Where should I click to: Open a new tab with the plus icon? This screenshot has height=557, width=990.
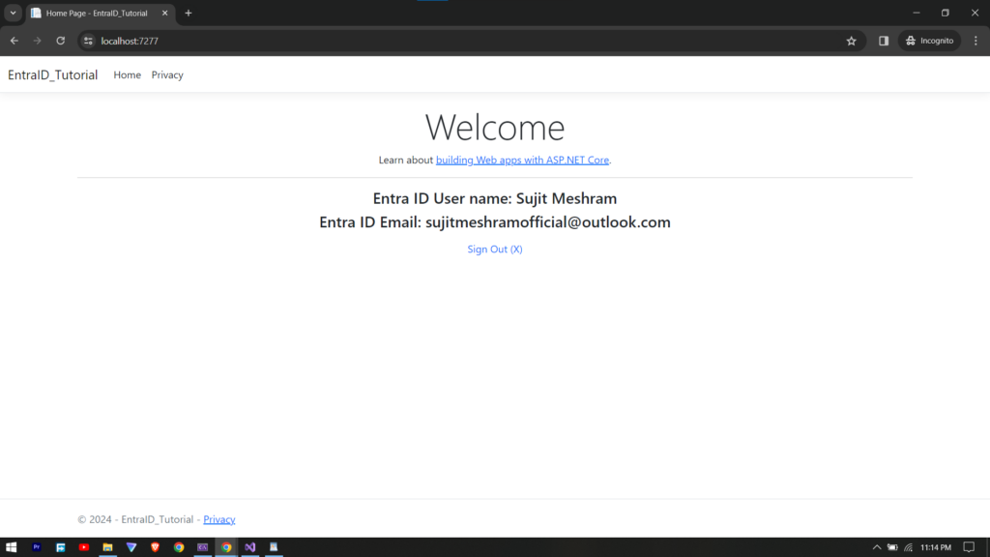[189, 13]
